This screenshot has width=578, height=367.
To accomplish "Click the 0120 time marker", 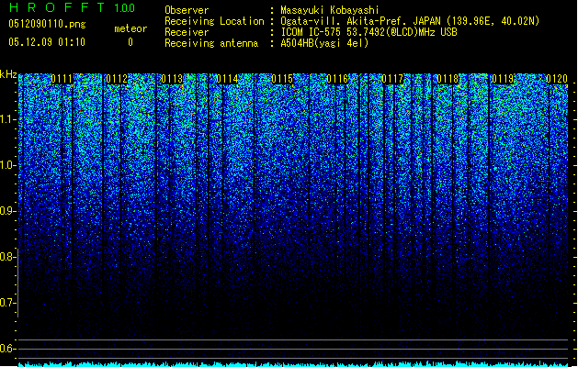I will pyautogui.click(x=557, y=79).
